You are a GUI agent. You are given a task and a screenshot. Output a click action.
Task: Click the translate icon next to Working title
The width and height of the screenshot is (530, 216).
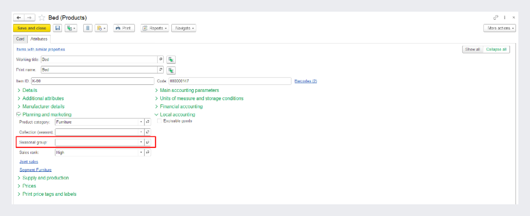coord(171,59)
